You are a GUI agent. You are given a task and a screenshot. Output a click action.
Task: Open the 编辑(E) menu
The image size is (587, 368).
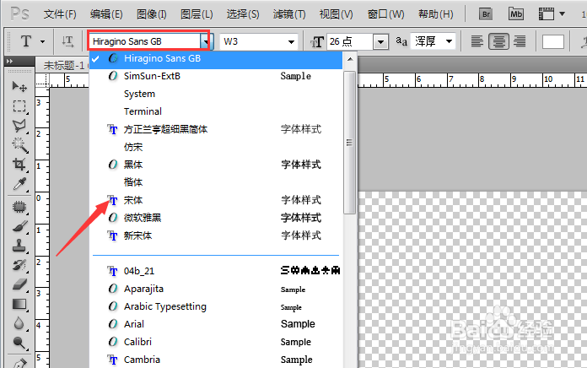click(x=106, y=14)
